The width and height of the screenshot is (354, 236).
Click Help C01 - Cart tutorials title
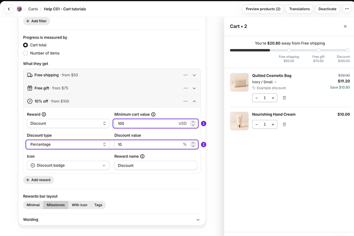click(x=65, y=9)
